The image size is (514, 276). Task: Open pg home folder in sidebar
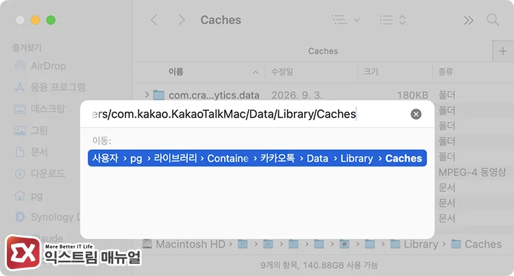(x=29, y=196)
